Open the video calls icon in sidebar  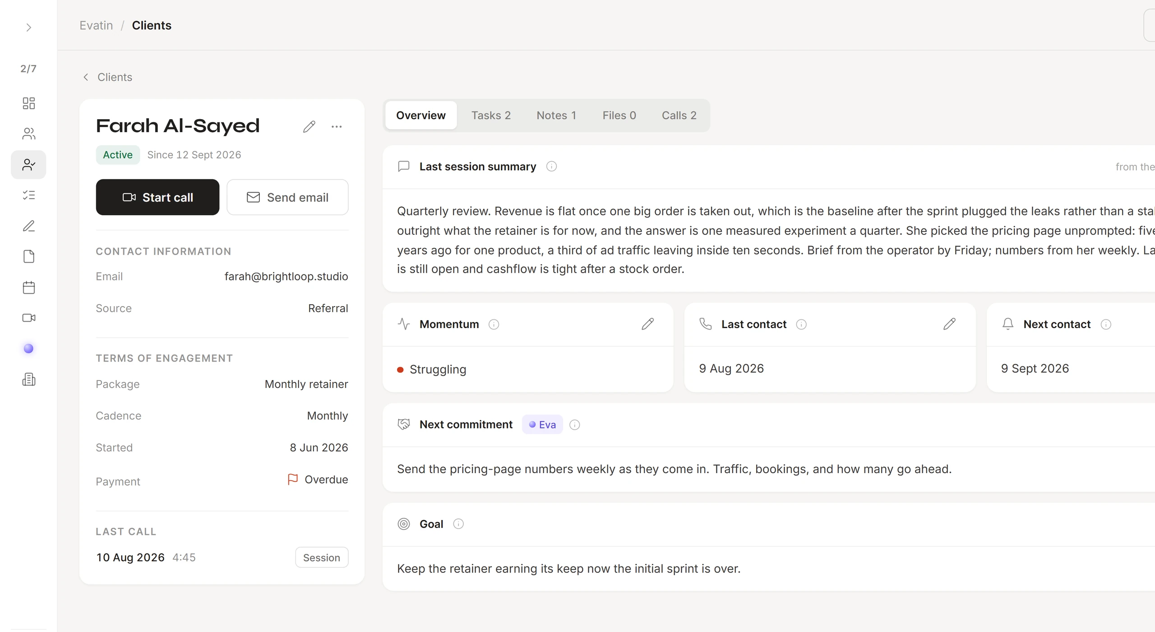click(28, 318)
